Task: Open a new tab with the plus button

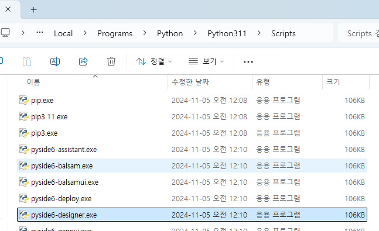Action: tap(34, 10)
